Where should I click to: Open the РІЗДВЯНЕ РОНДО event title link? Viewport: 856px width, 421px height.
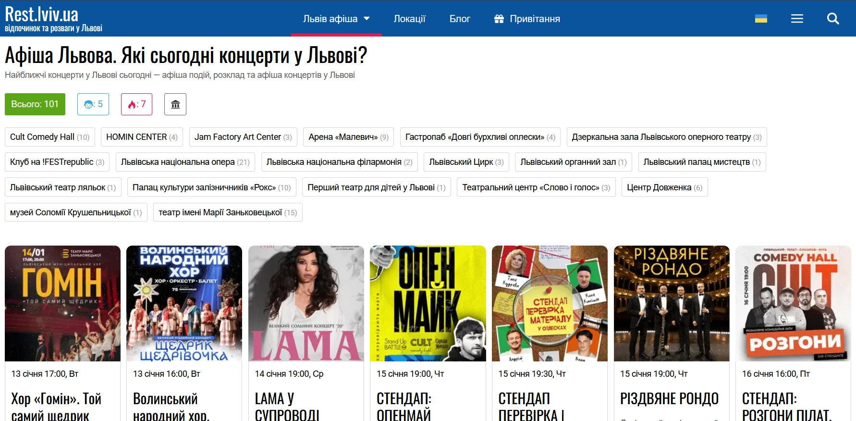[x=669, y=399]
